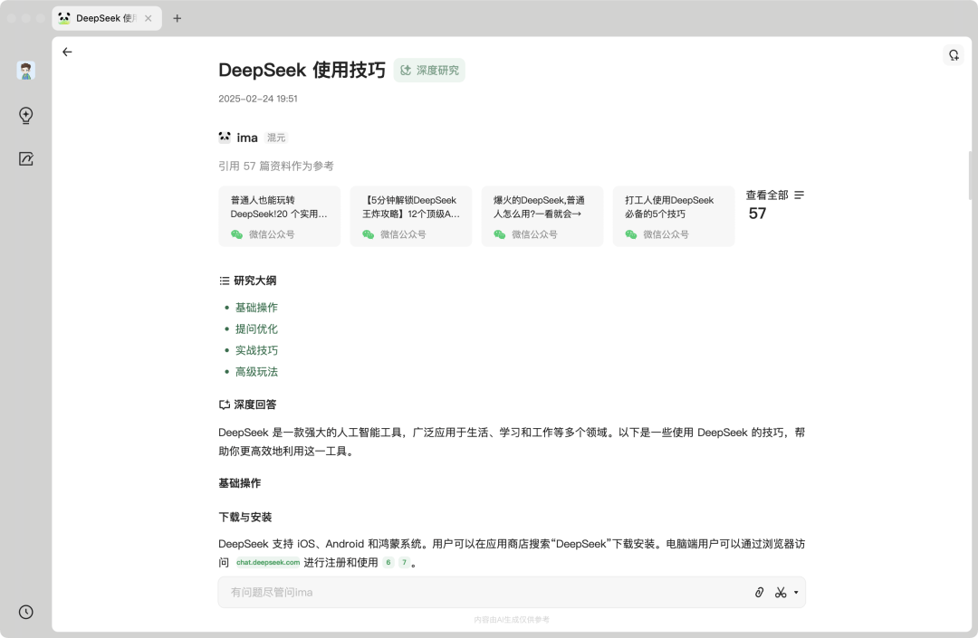Click the list icon beside 查看全部
Image resolution: width=978 pixels, height=638 pixels.
click(x=799, y=195)
